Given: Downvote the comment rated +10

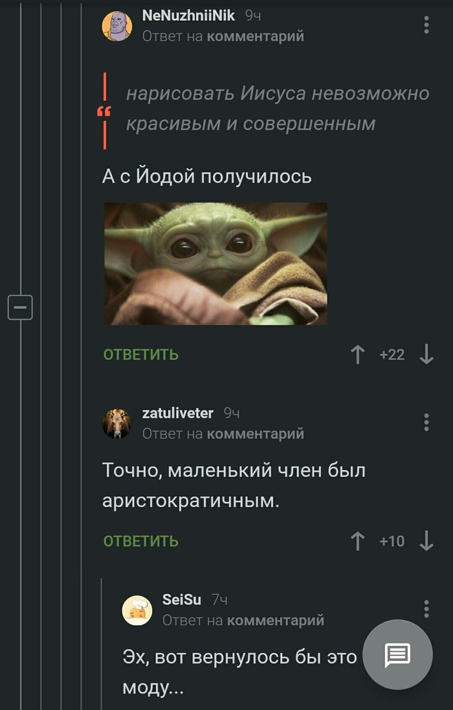Looking at the screenshot, I should pos(426,541).
